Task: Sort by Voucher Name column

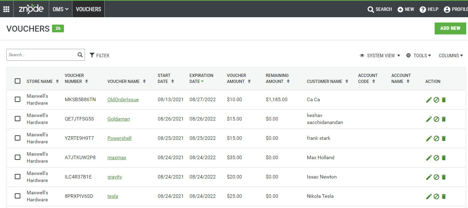Action: pos(126,82)
